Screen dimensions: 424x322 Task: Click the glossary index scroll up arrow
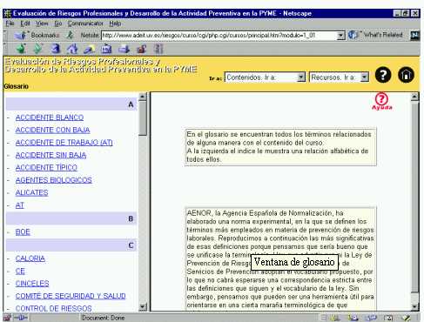(143, 97)
